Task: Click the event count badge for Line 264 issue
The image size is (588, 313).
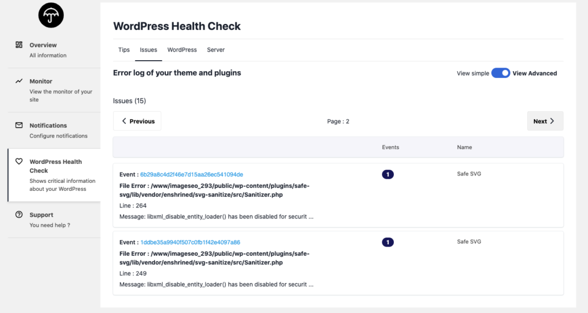Action: pyautogui.click(x=388, y=174)
